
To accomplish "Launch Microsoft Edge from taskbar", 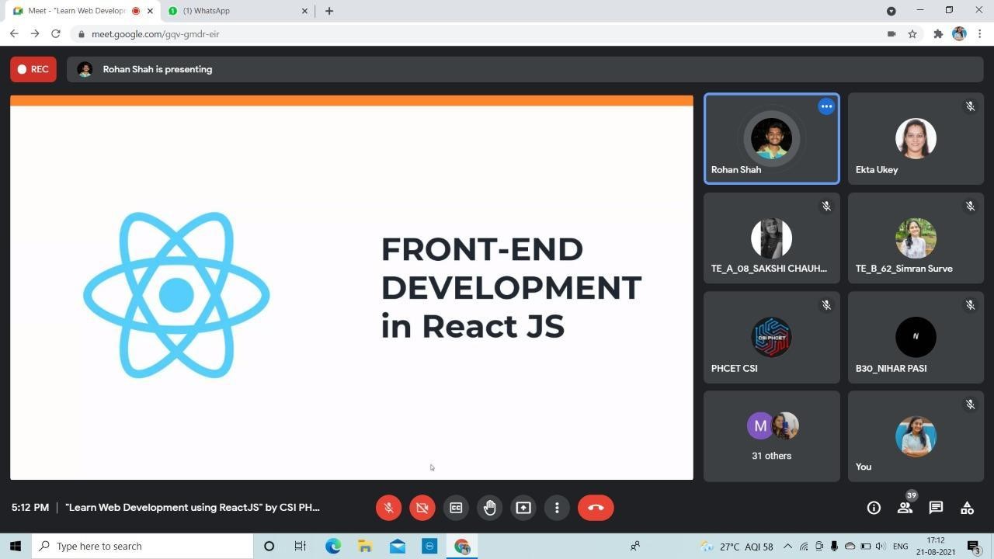I will point(333,547).
